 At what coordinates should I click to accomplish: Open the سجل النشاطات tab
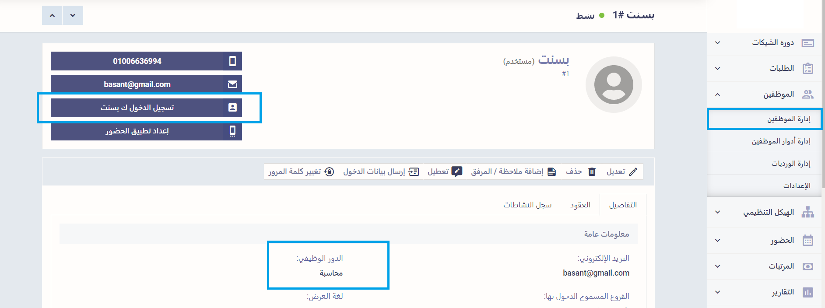point(527,205)
